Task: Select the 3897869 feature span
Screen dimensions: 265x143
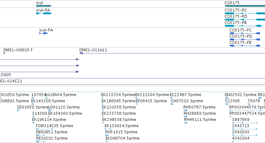Action: point(244,123)
